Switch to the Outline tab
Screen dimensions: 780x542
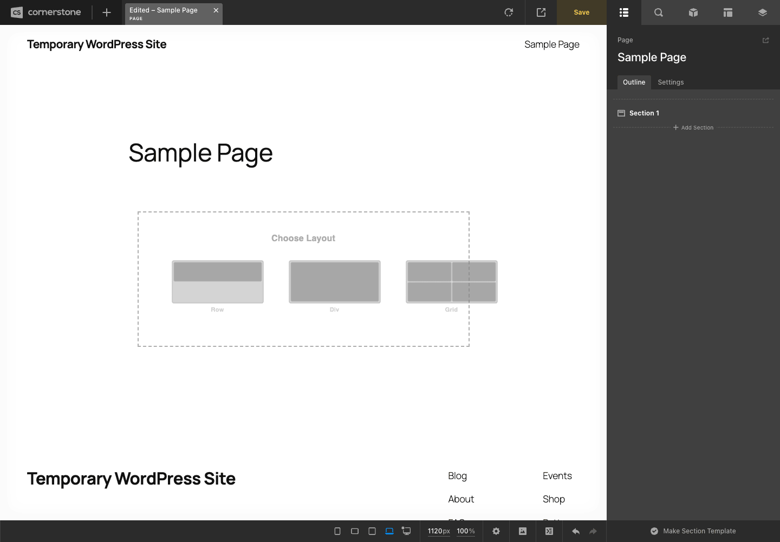[634, 82]
